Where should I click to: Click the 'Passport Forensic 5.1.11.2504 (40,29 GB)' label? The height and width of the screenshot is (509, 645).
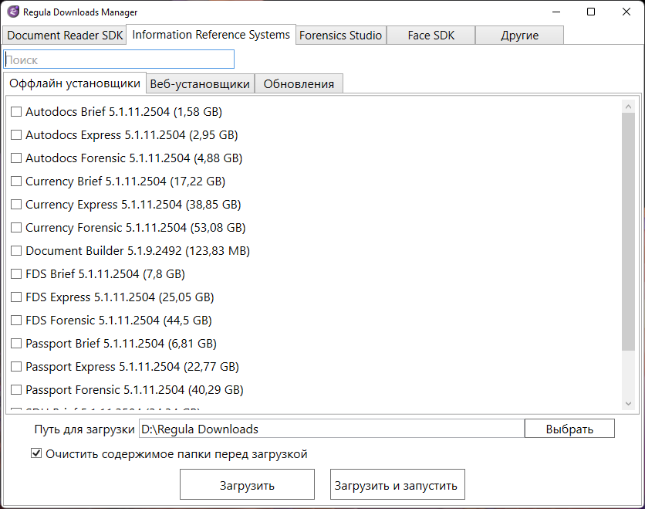[134, 389]
